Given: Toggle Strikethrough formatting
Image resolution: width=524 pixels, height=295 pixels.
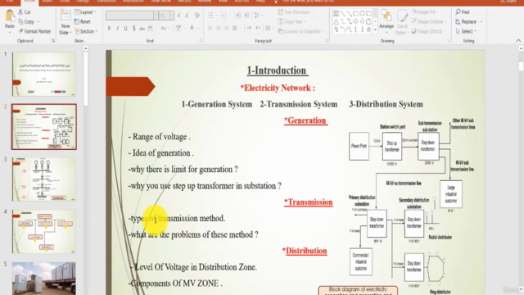Looking at the screenshot, I should 142,29.
